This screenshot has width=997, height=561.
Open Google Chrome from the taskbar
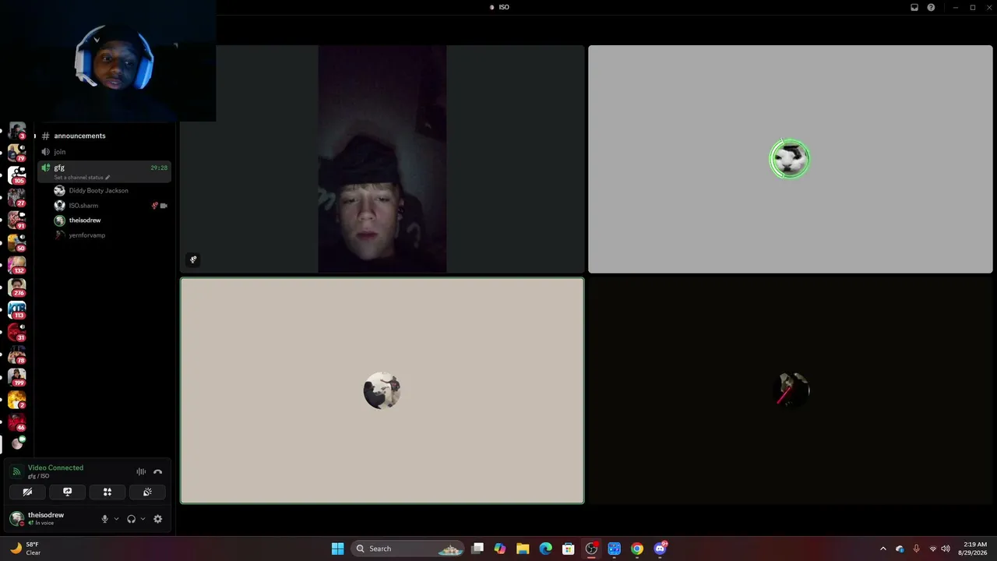point(637,549)
